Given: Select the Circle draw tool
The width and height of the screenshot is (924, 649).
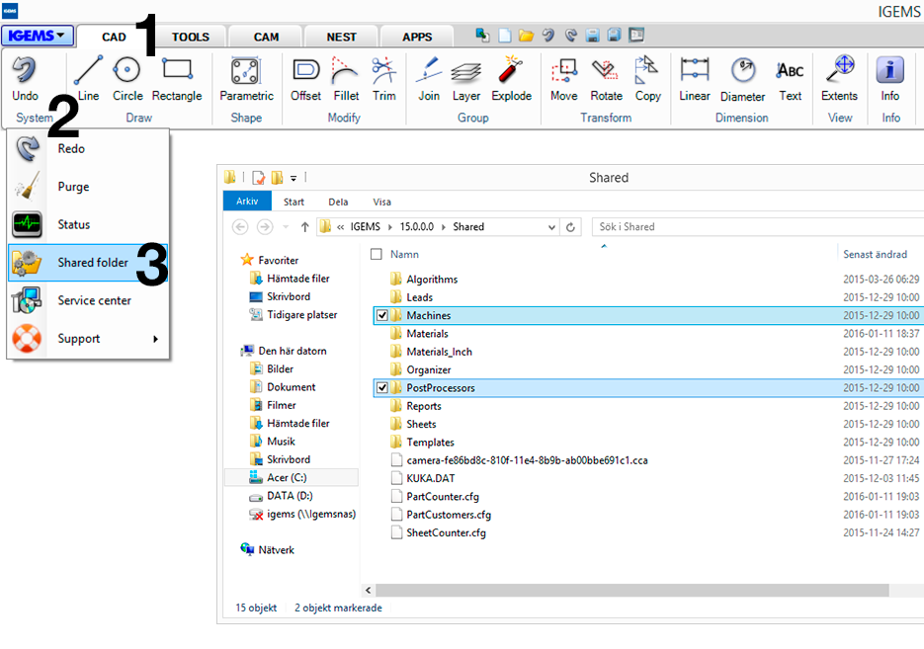Looking at the screenshot, I should [x=127, y=79].
